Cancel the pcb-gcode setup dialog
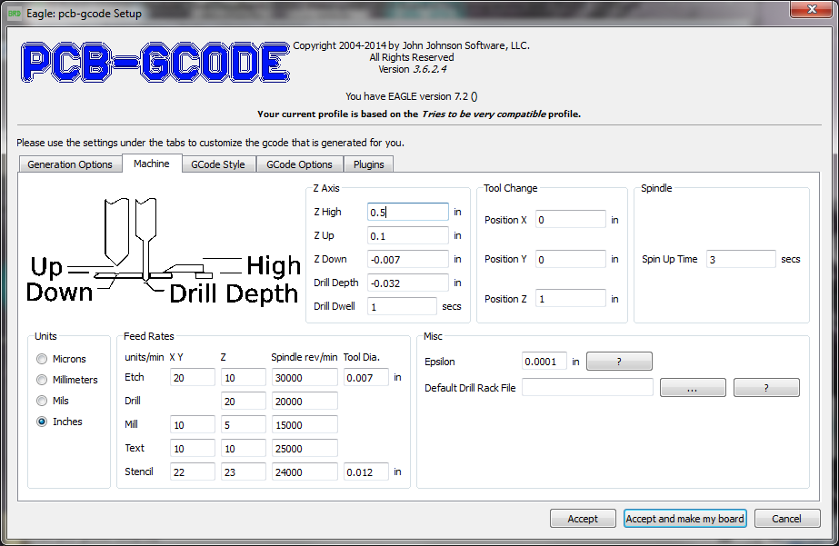 click(786, 518)
